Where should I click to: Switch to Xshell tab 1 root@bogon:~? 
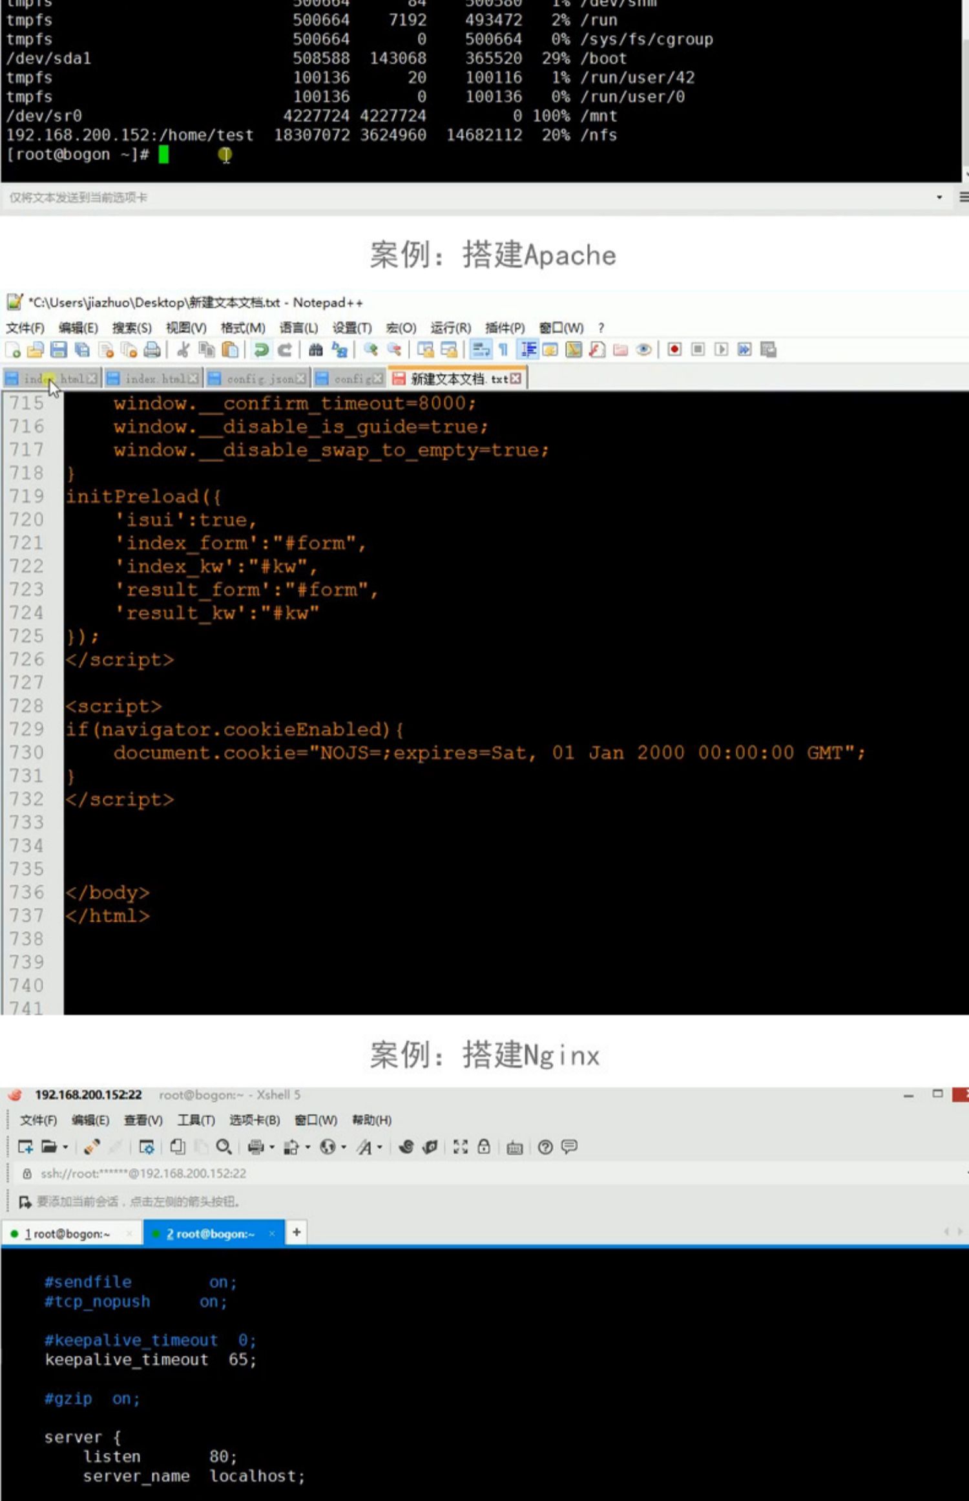pyautogui.click(x=71, y=1234)
